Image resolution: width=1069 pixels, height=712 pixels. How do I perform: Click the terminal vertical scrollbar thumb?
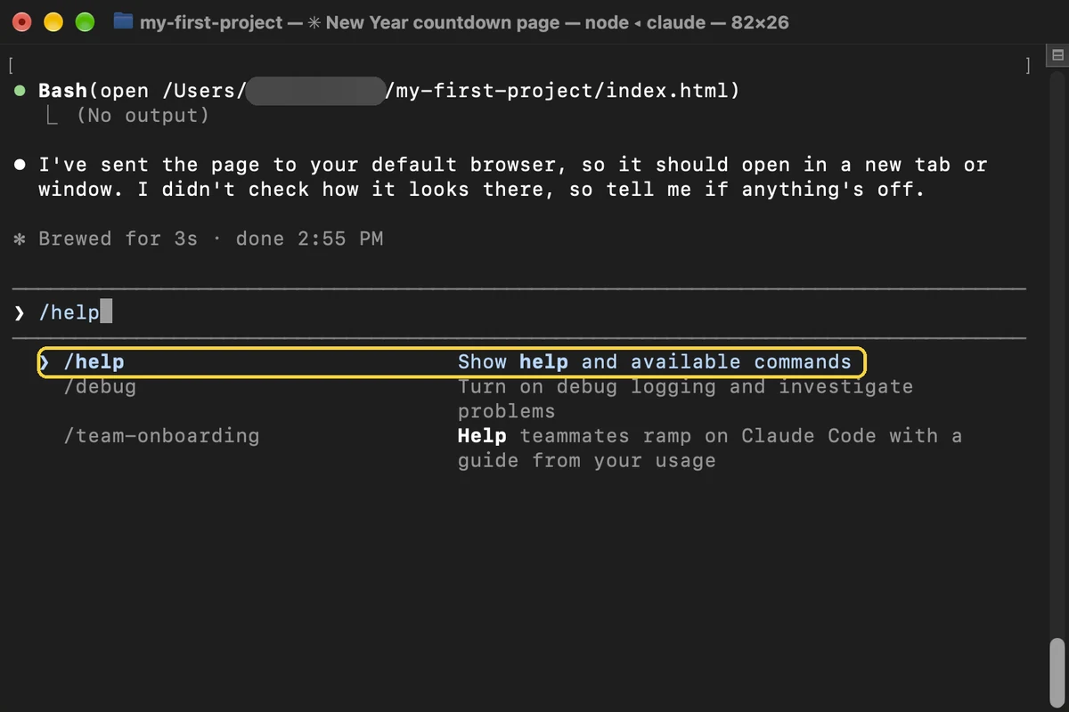tap(1057, 672)
